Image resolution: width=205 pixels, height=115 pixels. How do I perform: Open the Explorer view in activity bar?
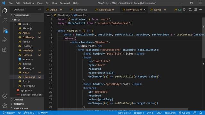5,11
